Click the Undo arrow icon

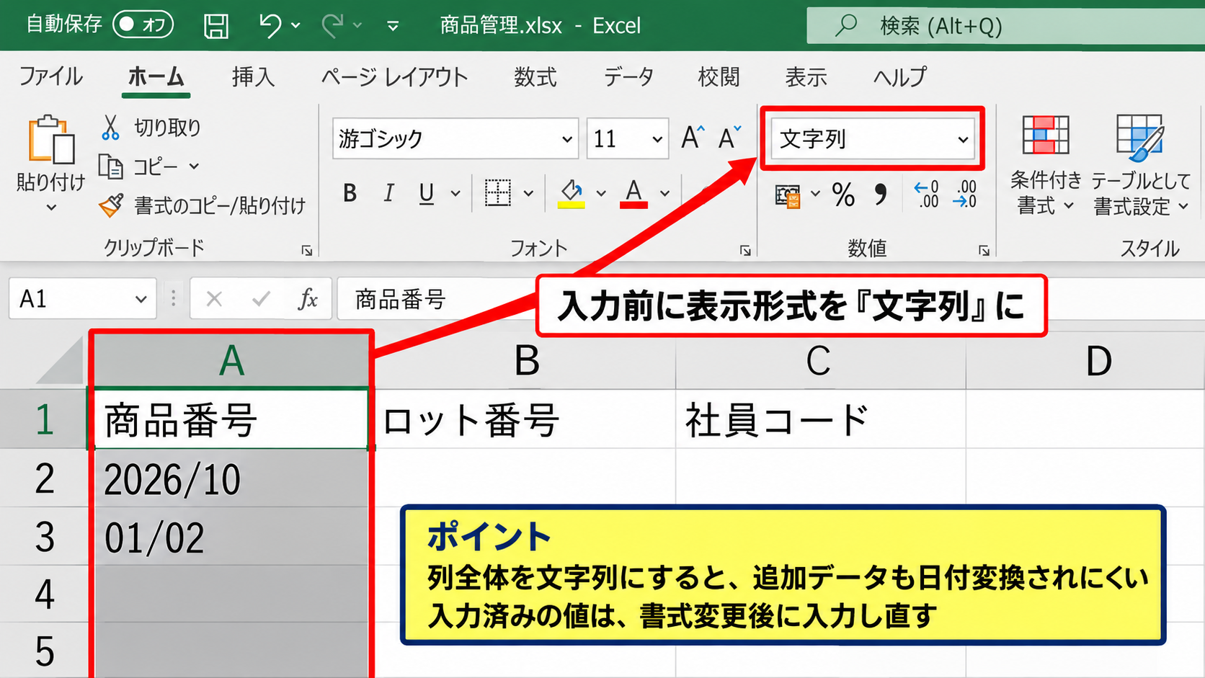(270, 26)
